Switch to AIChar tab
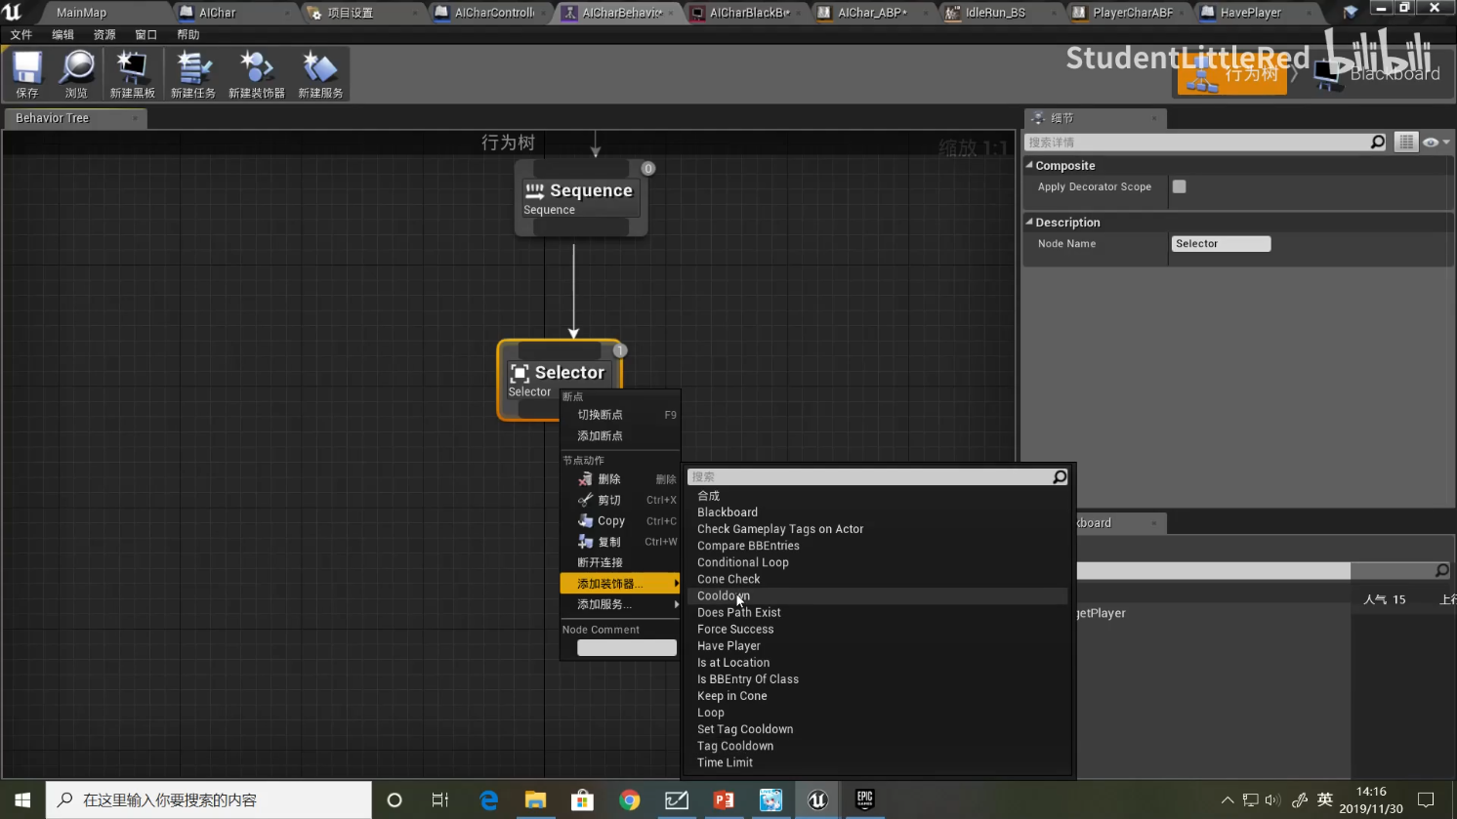This screenshot has width=1457, height=819. click(217, 13)
